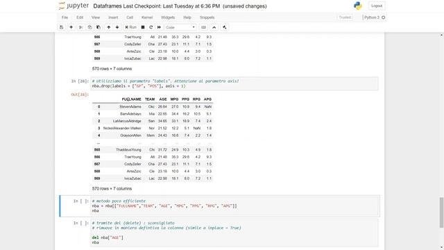
Task: Click the In [28] prompt label
Action: coord(80,81)
